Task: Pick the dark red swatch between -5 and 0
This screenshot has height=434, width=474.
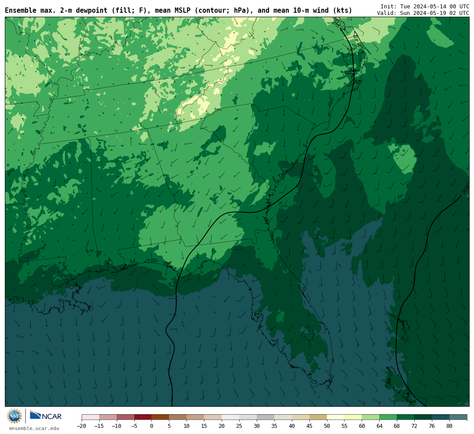Action: 143,417
